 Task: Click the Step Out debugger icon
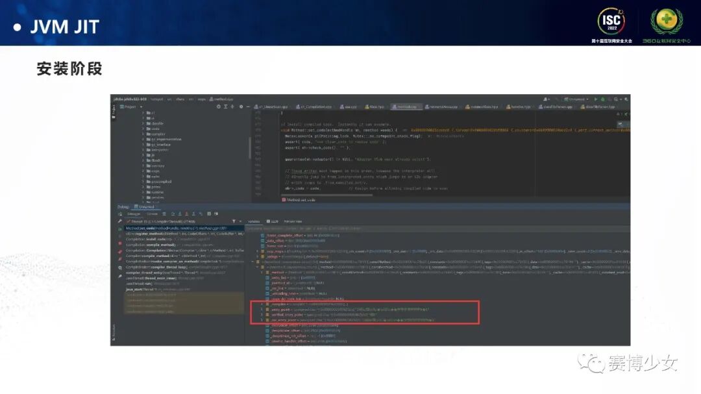(193, 214)
